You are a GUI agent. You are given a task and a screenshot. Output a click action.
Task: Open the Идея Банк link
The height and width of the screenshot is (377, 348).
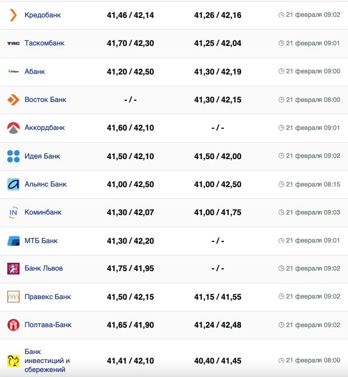point(42,156)
